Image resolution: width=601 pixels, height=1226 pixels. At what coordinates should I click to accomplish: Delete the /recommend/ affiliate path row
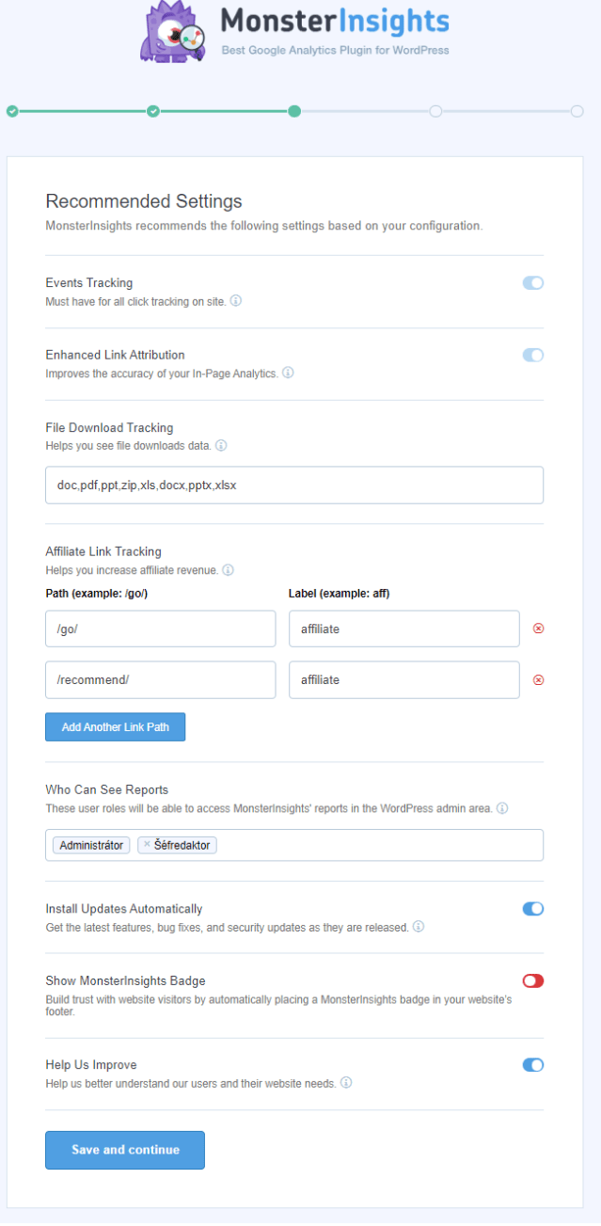click(x=538, y=679)
